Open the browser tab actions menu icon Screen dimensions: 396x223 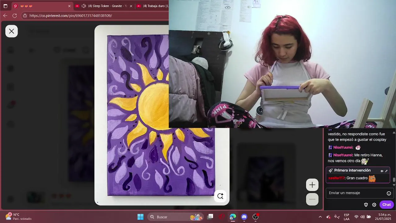[x=5, y=6]
